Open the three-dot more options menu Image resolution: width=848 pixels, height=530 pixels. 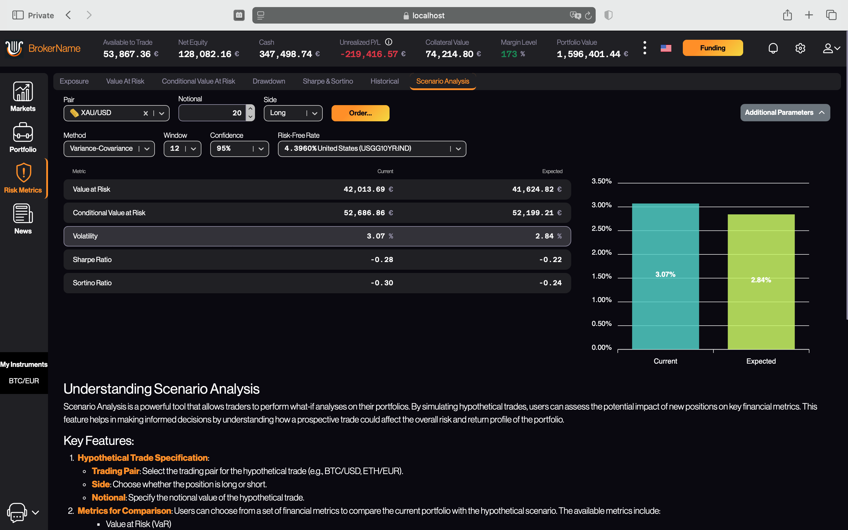[645, 48]
